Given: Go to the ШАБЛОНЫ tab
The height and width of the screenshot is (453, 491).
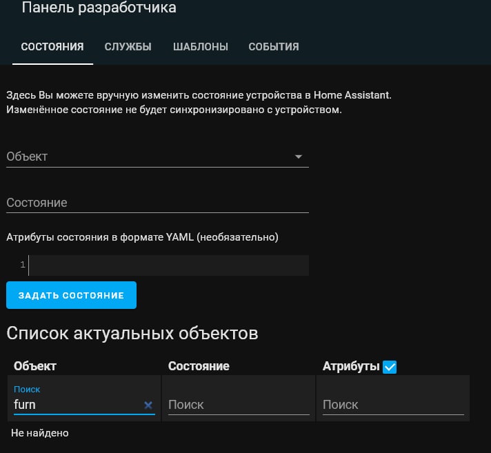Looking at the screenshot, I should click(x=201, y=47).
